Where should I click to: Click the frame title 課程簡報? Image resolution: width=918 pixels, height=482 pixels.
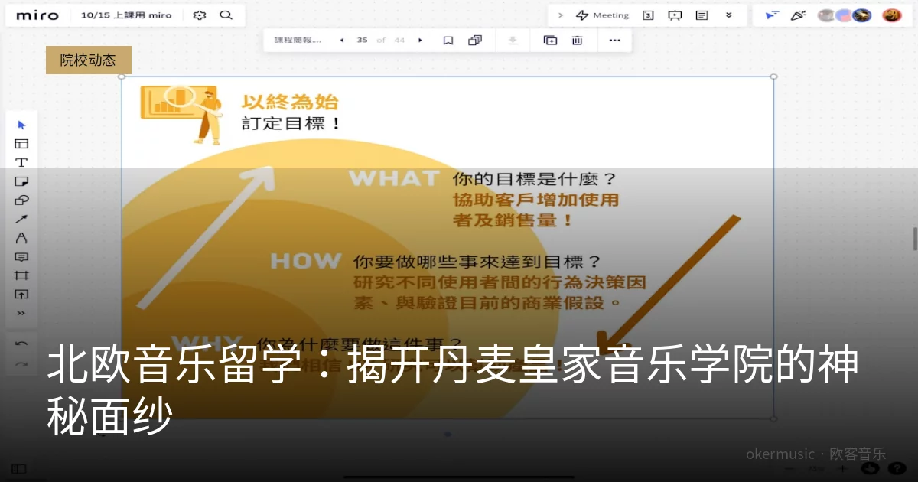pyautogui.click(x=298, y=41)
